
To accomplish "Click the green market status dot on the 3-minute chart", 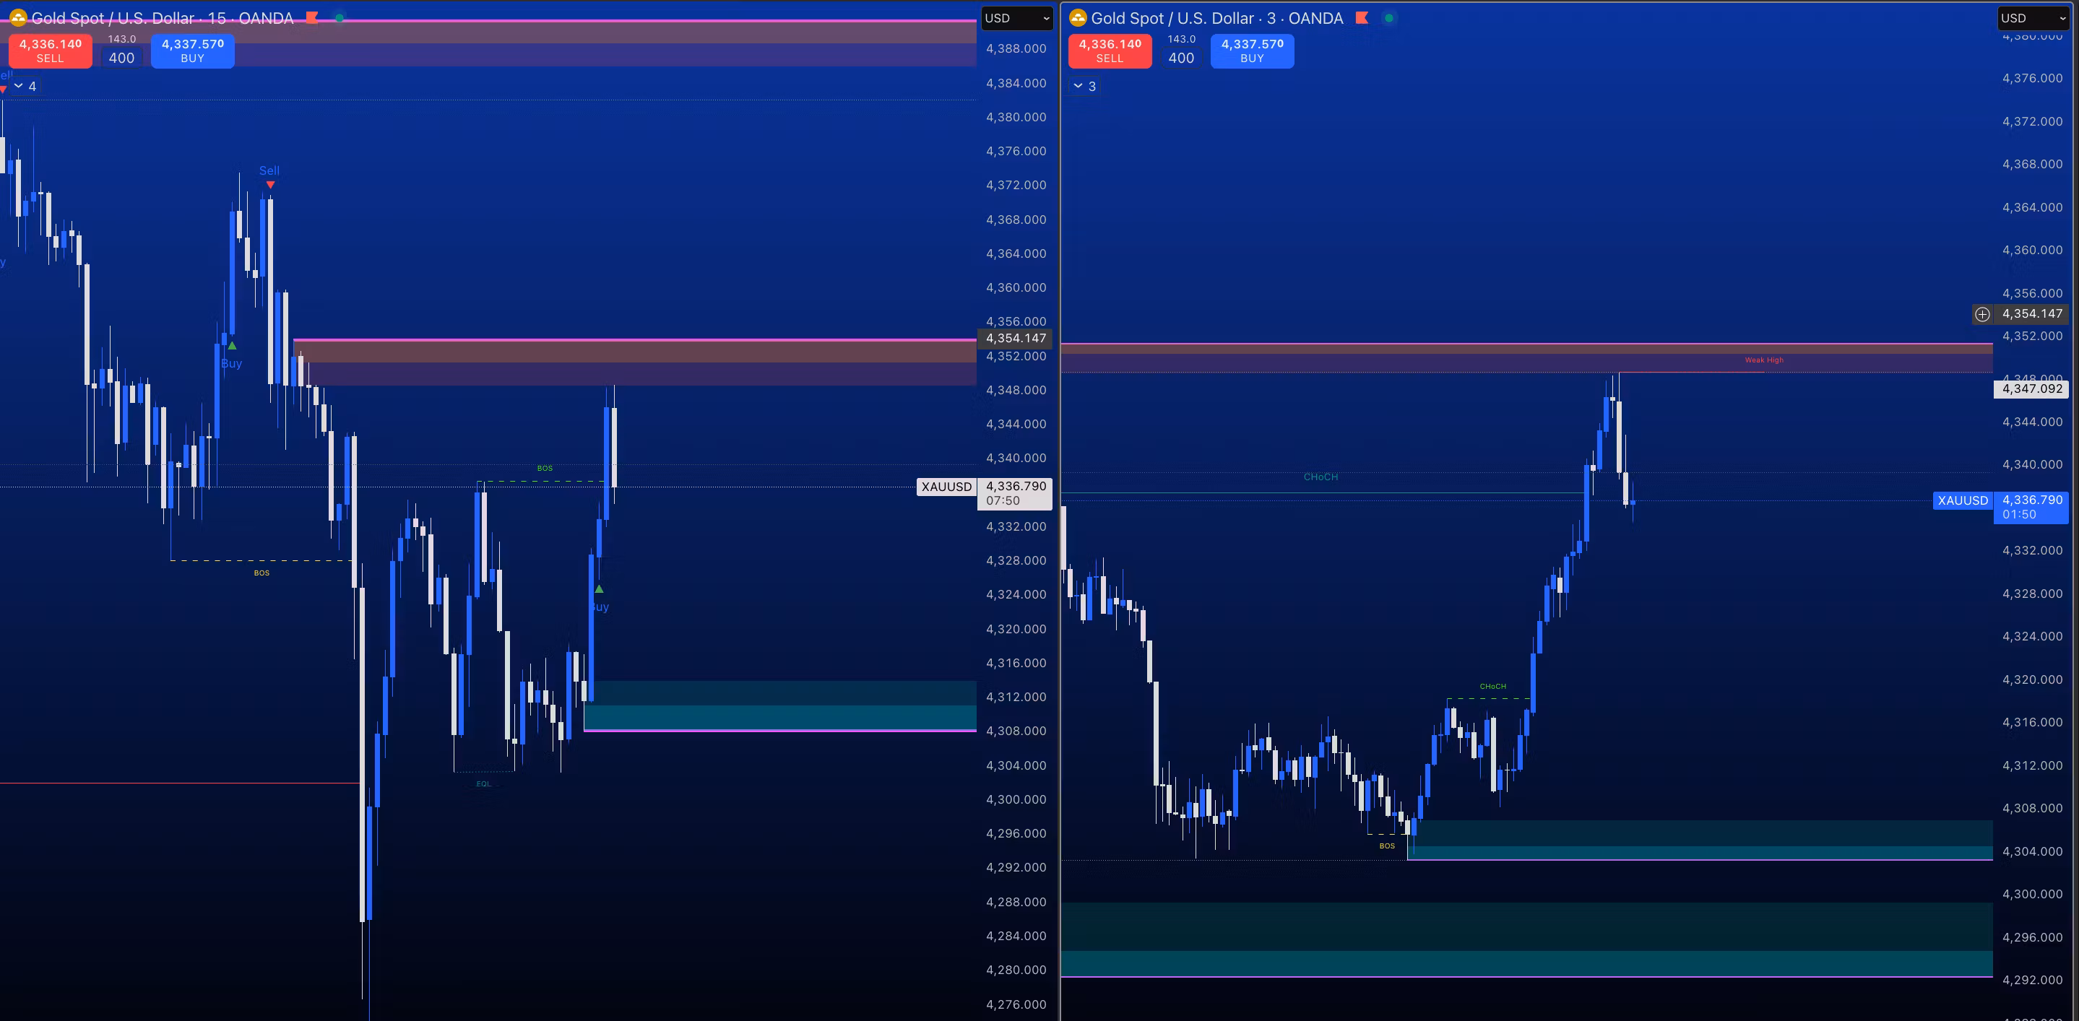I will pos(1389,18).
